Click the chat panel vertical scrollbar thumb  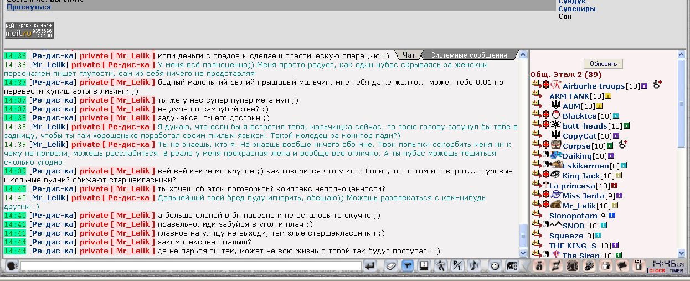point(523,236)
